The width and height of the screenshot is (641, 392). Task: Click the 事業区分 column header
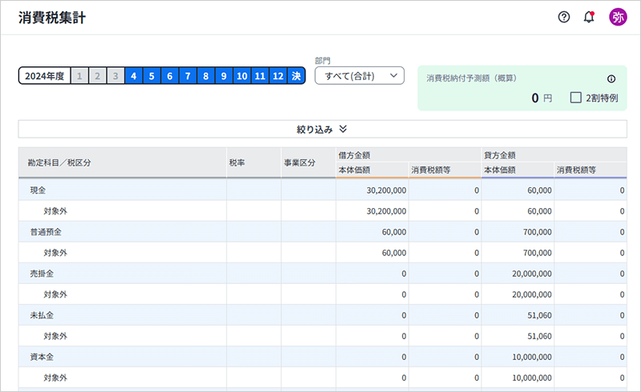pos(308,162)
